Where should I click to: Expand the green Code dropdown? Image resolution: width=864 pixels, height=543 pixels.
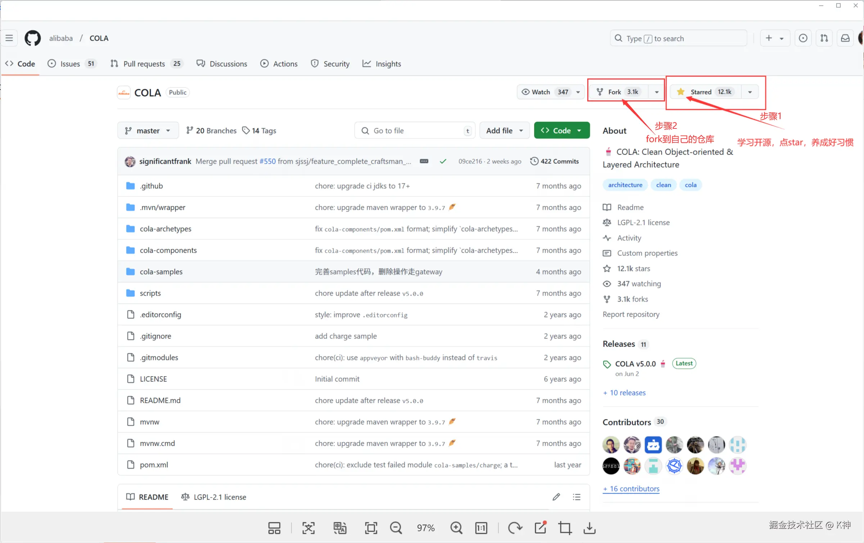pos(561,131)
